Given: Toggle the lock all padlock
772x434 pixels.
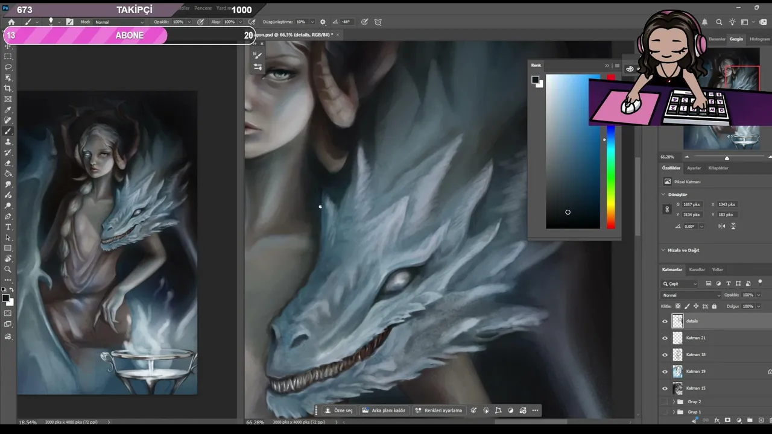Looking at the screenshot, I should (x=714, y=306).
